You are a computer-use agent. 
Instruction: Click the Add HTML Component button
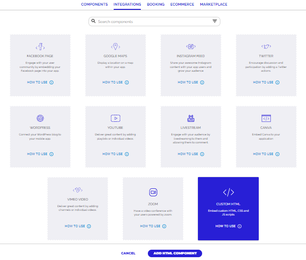[175, 253]
